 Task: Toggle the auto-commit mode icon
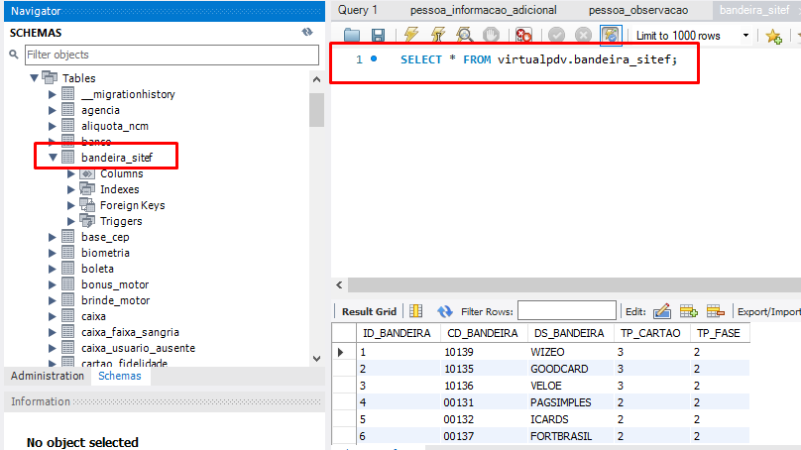[x=611, y=35]
